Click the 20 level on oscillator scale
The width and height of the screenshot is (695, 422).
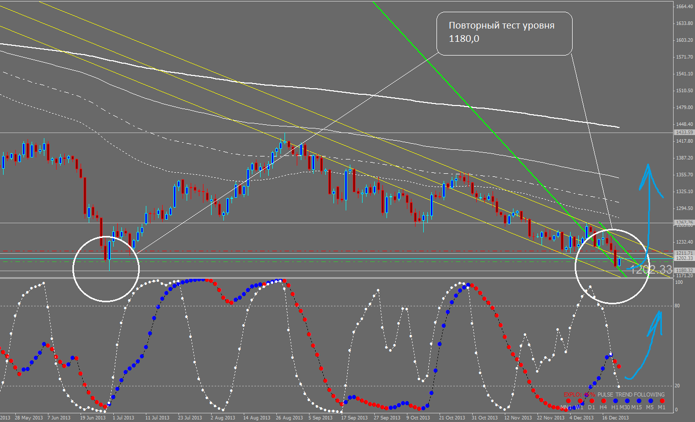coord(677,386)
